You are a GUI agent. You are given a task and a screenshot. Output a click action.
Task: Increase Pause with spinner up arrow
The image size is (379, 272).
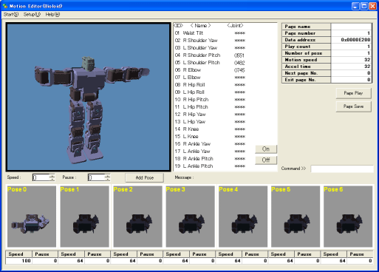[x=107, y=176]
